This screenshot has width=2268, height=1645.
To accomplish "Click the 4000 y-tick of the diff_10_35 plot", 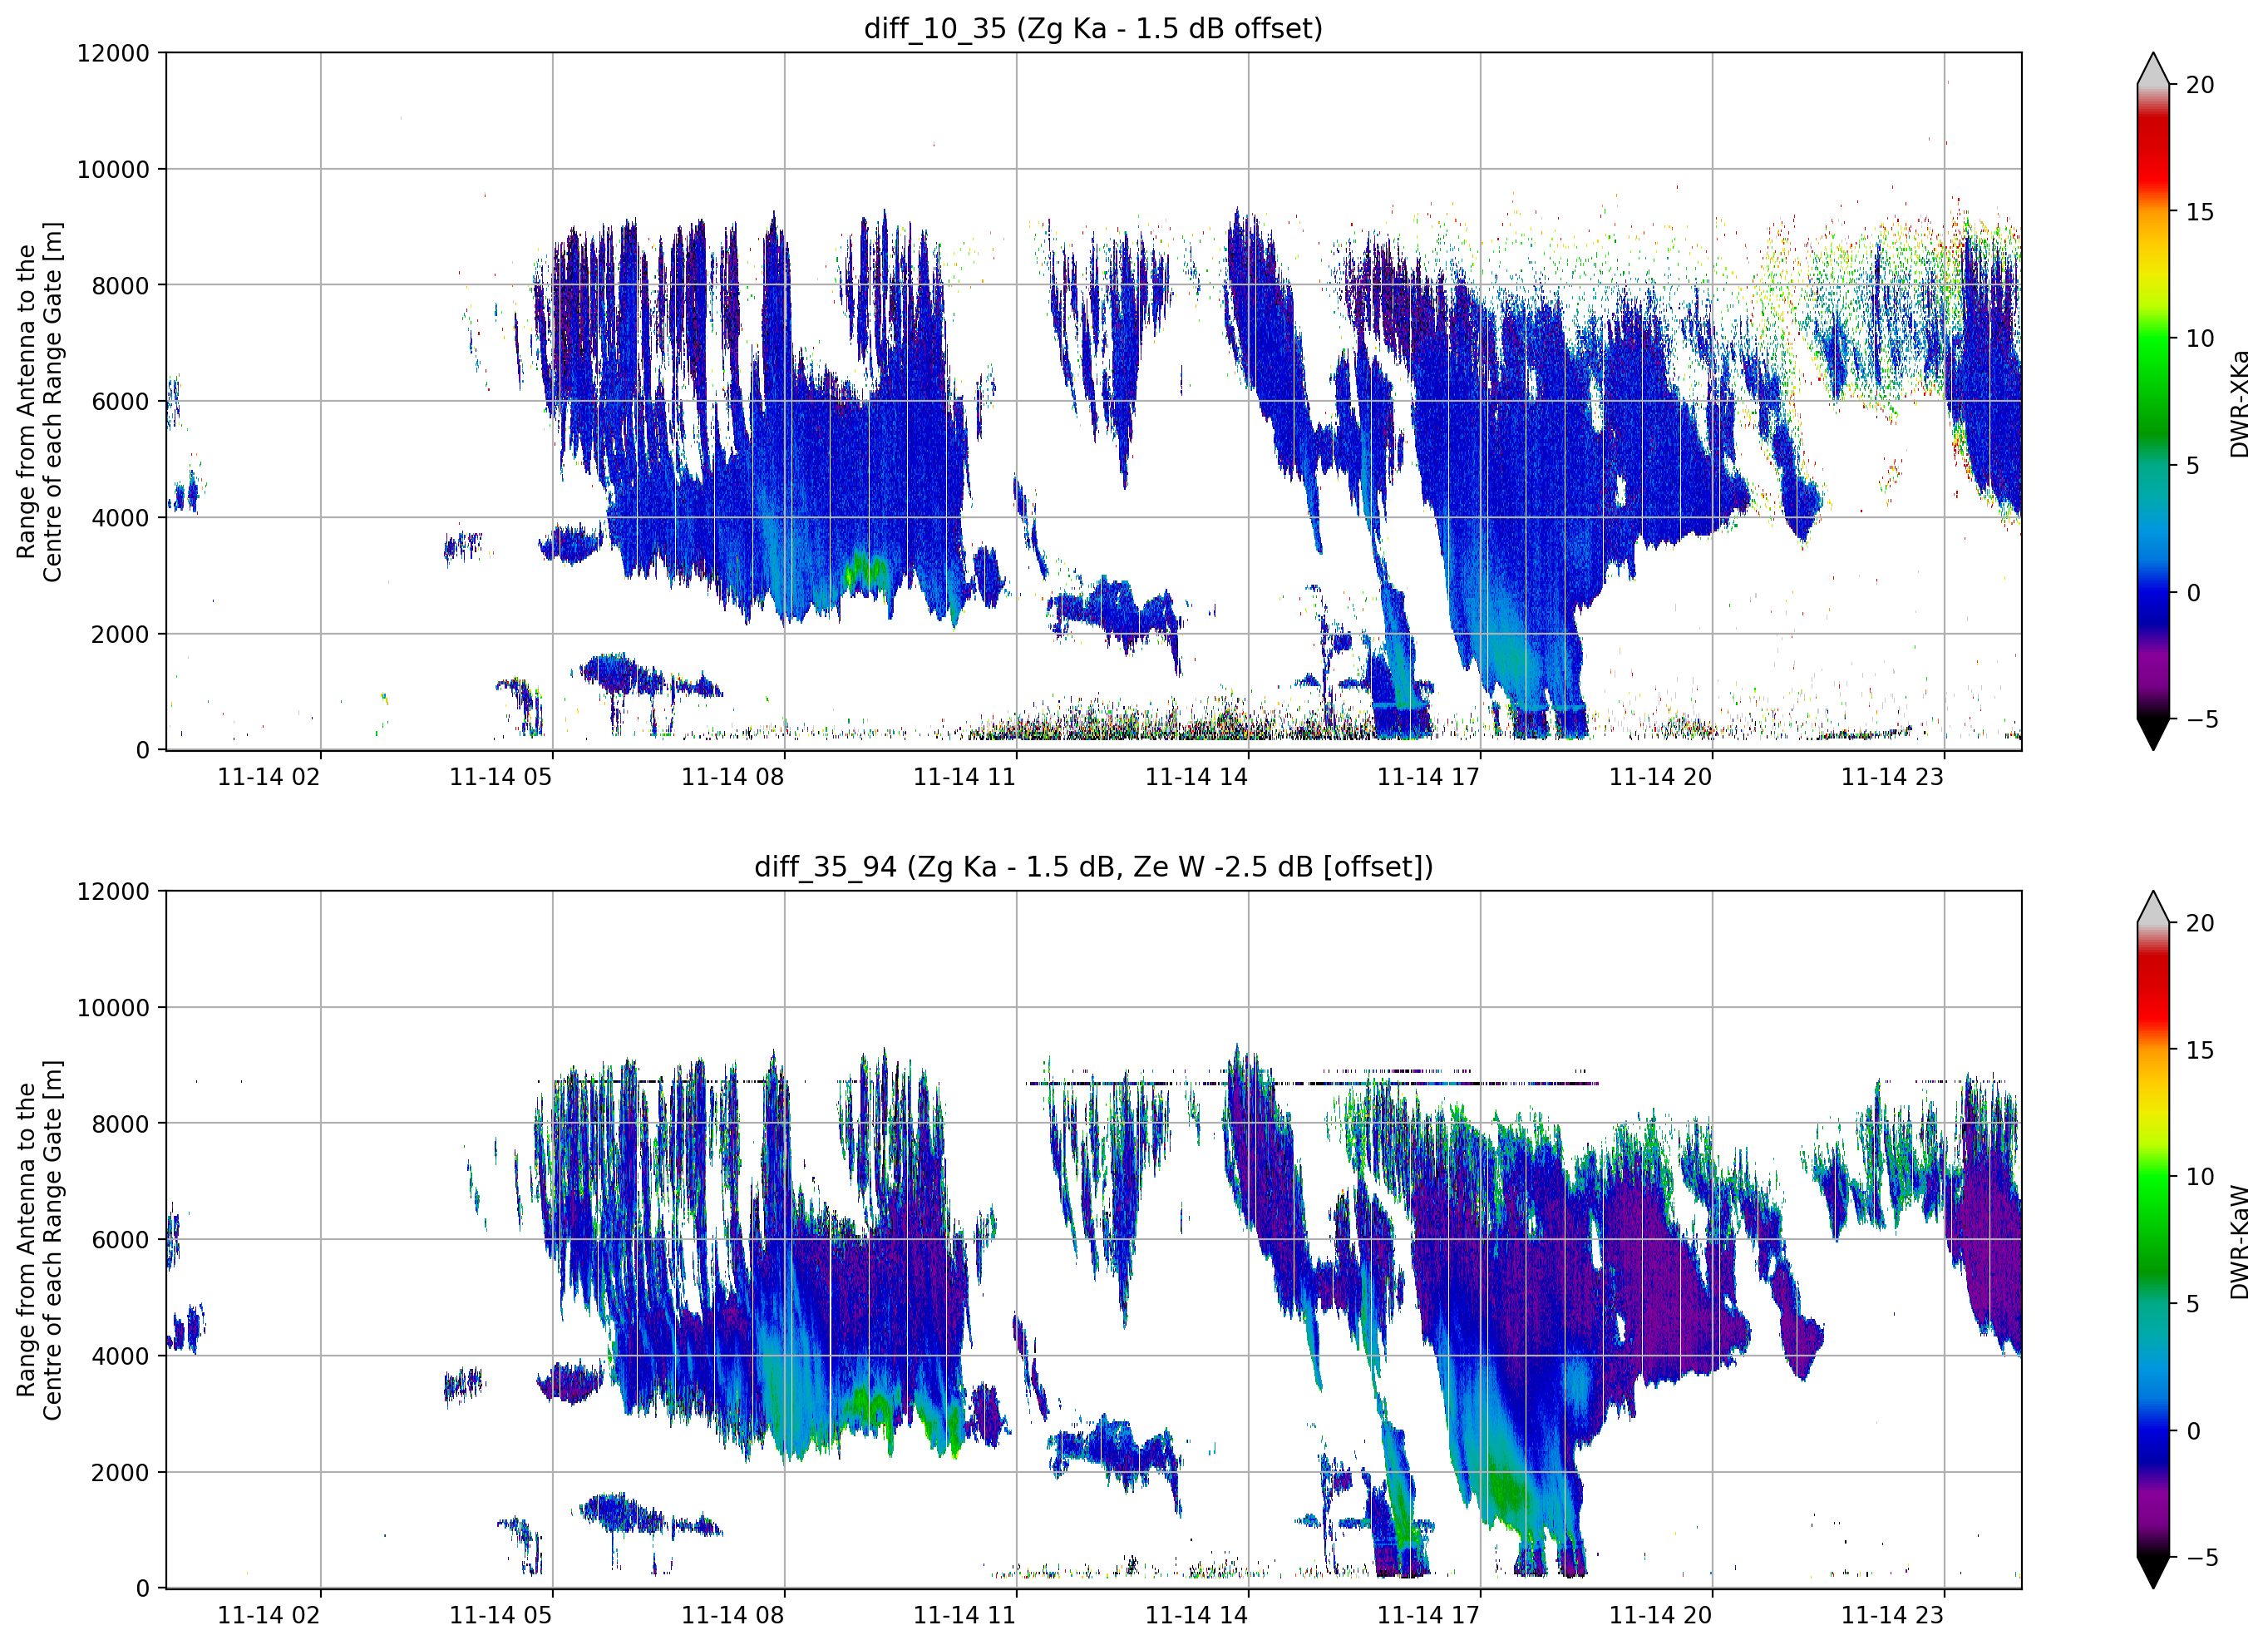I will 120,518.
